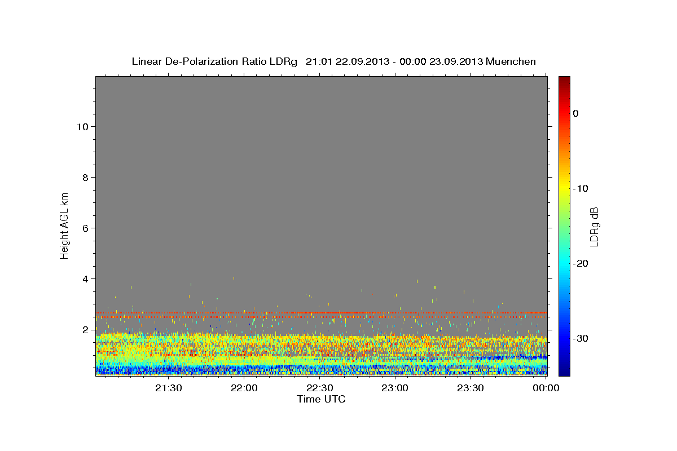The image size is (677, 451).
Task: Click the colorbar value -20 label
Action: 581,263
